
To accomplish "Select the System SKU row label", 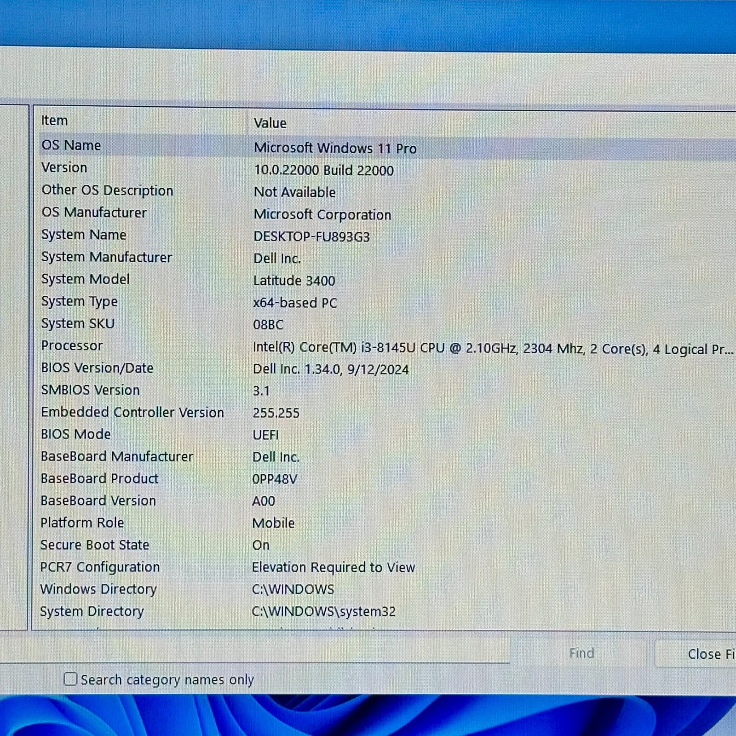I will pyautogui.click(x=78, y=323).
